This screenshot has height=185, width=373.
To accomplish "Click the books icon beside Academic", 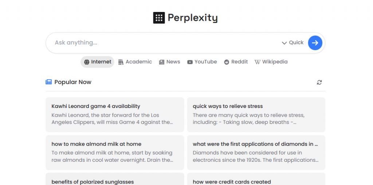I will pos(121,62).
